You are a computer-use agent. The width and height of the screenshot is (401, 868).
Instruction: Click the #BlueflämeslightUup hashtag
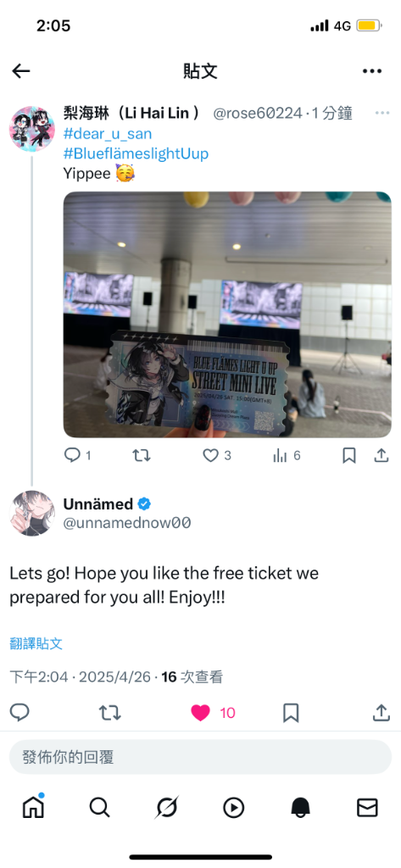pyautogui.click(x=136, y=153)
